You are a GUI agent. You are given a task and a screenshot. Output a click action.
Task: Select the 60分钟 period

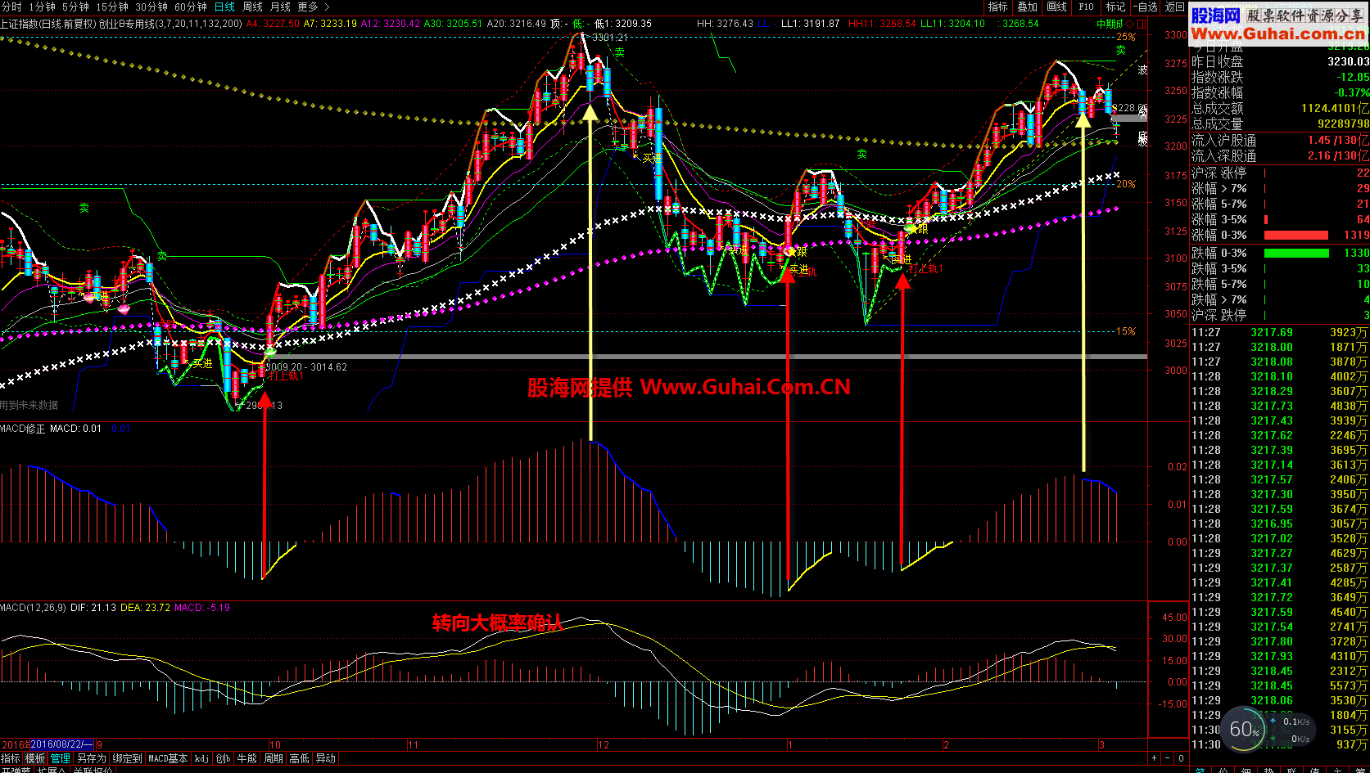(191, 7)
